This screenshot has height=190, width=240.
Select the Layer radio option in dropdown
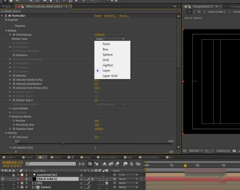point(98,70)
